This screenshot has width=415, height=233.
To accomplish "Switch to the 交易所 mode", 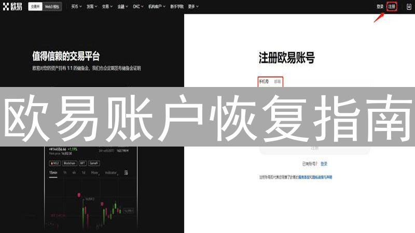I will point(35,7).
